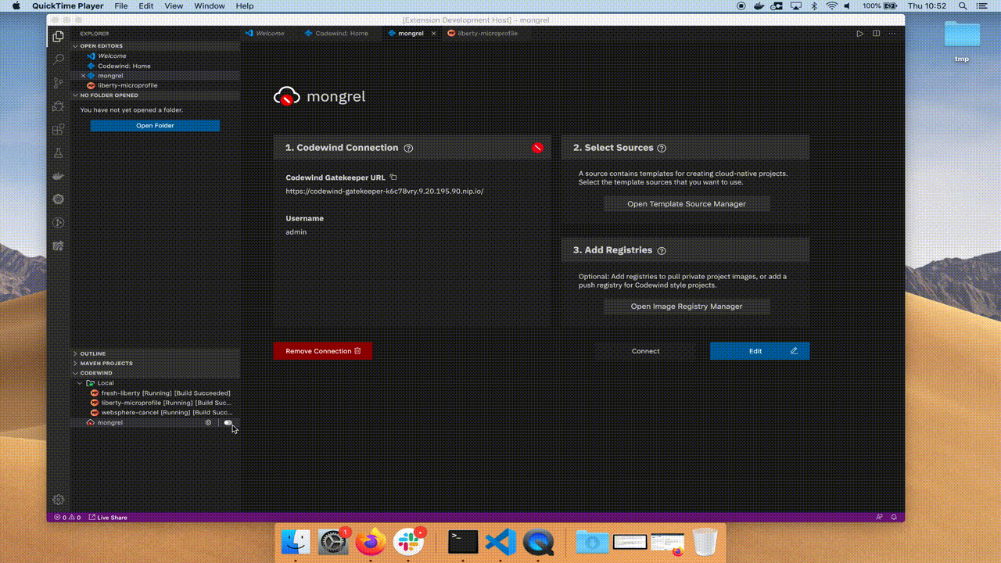Collapse the Local tree under CODEWIND

click(80, 383)
